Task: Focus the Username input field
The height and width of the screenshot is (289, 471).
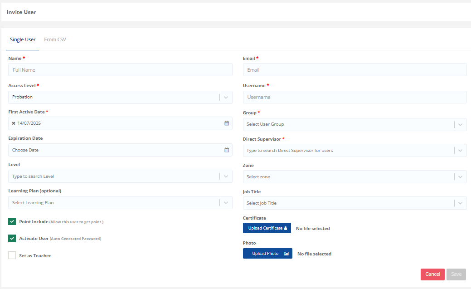Action: [355, 97]
